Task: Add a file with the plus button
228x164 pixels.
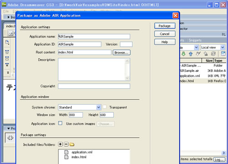Action: (60, 144)
